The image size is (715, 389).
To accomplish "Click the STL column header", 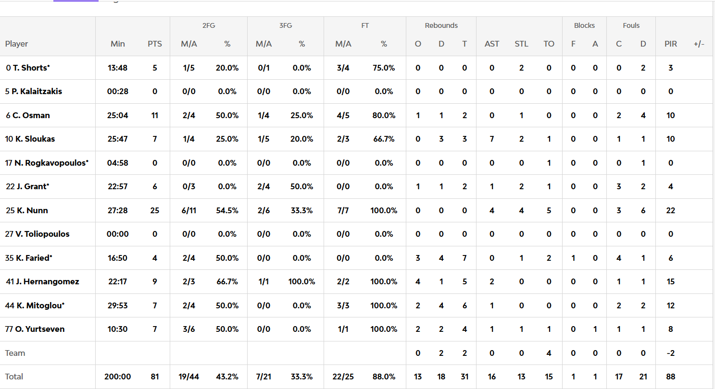I will point(521,44).
